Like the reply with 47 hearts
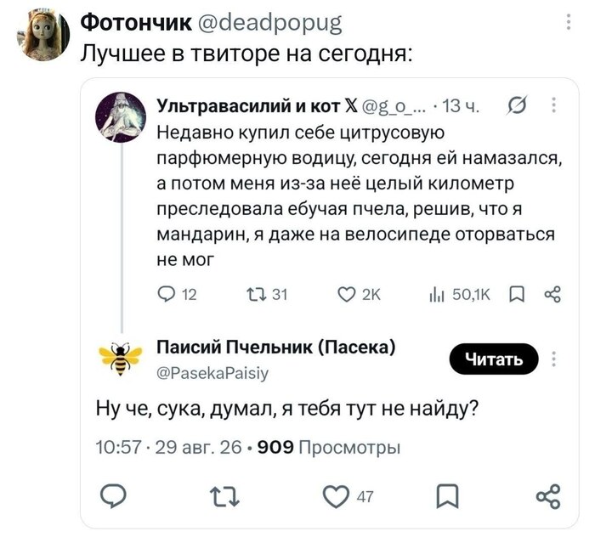The height and width of the screenshot is (537, 595). coord(336,496)
